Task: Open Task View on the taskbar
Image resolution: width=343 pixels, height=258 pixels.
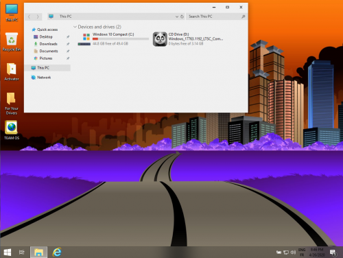Action: [x=22, y=253]
